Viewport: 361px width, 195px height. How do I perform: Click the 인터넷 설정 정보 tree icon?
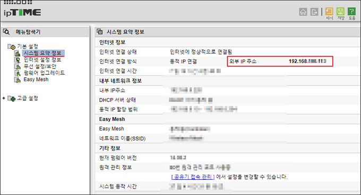pyautogui.click(x=18, y=60)
